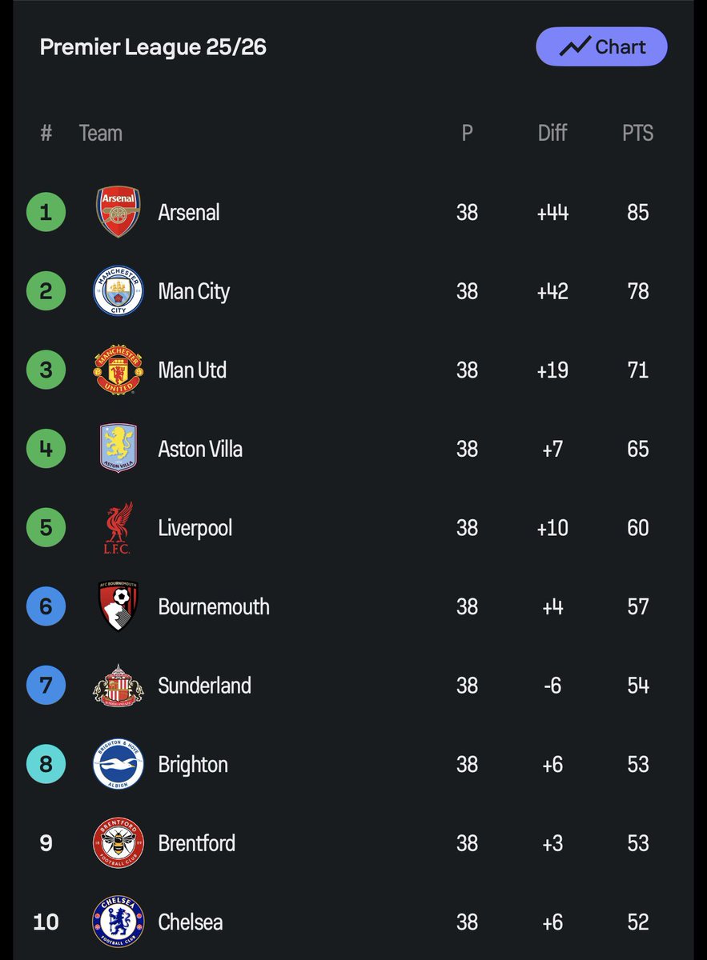The image size is (707, 960).
Task: Click the Arsenal club crest
Action: pos(119,212)
